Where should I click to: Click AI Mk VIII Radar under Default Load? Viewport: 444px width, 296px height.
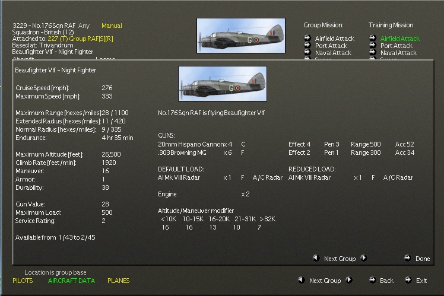[179, 177]
